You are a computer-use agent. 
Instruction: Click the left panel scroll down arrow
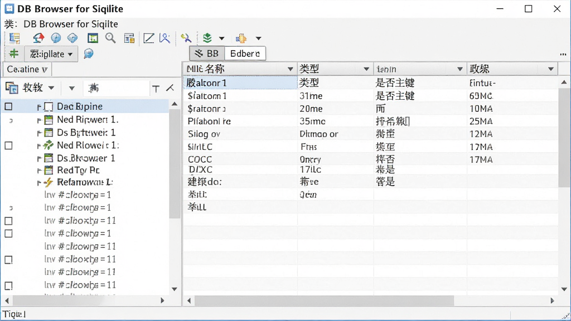point(175,289)
